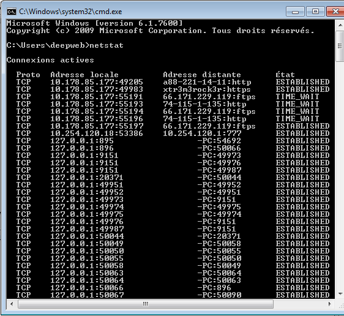Click the Proto column header
344x316 pixels.
(28, 75)
